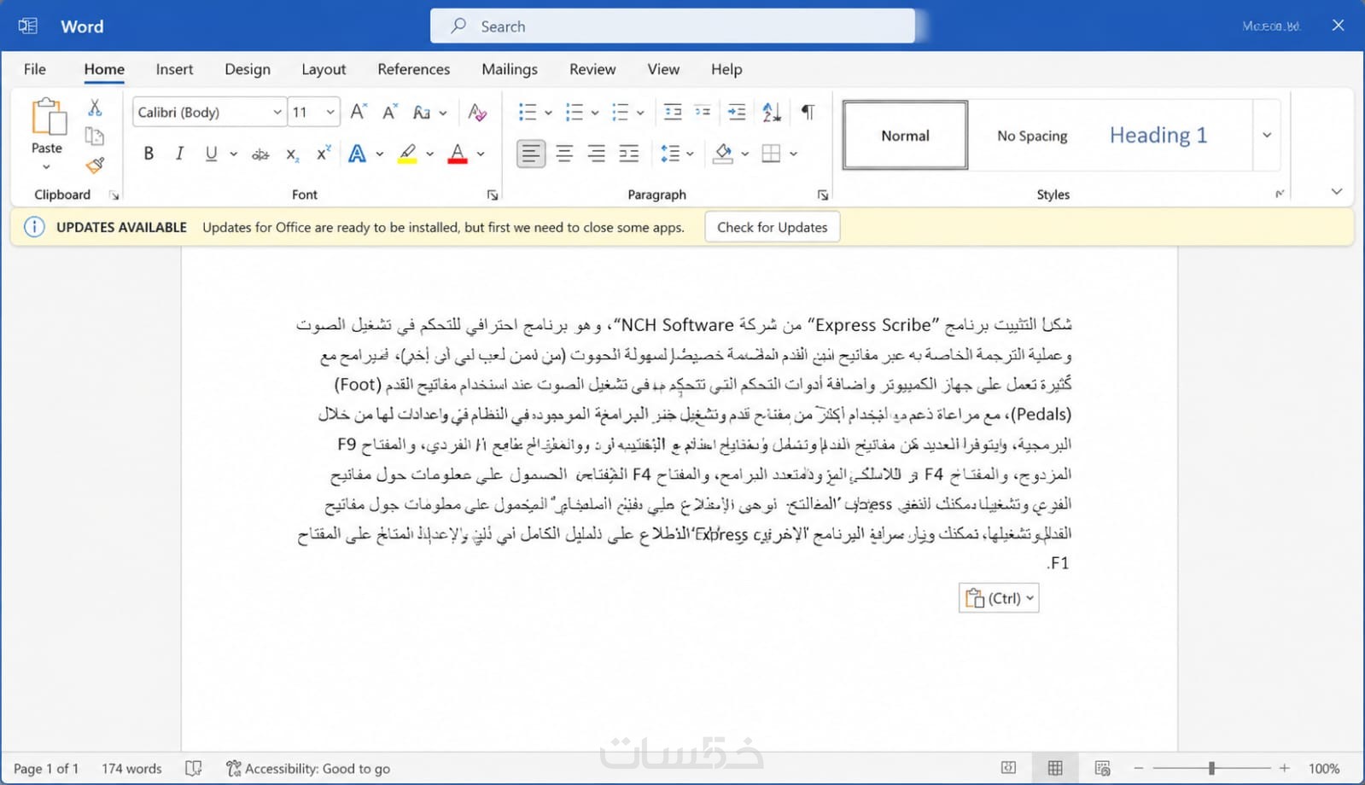1365x785 pixels.
Task: Open the search icon in title bar
Action: [458, 26]
